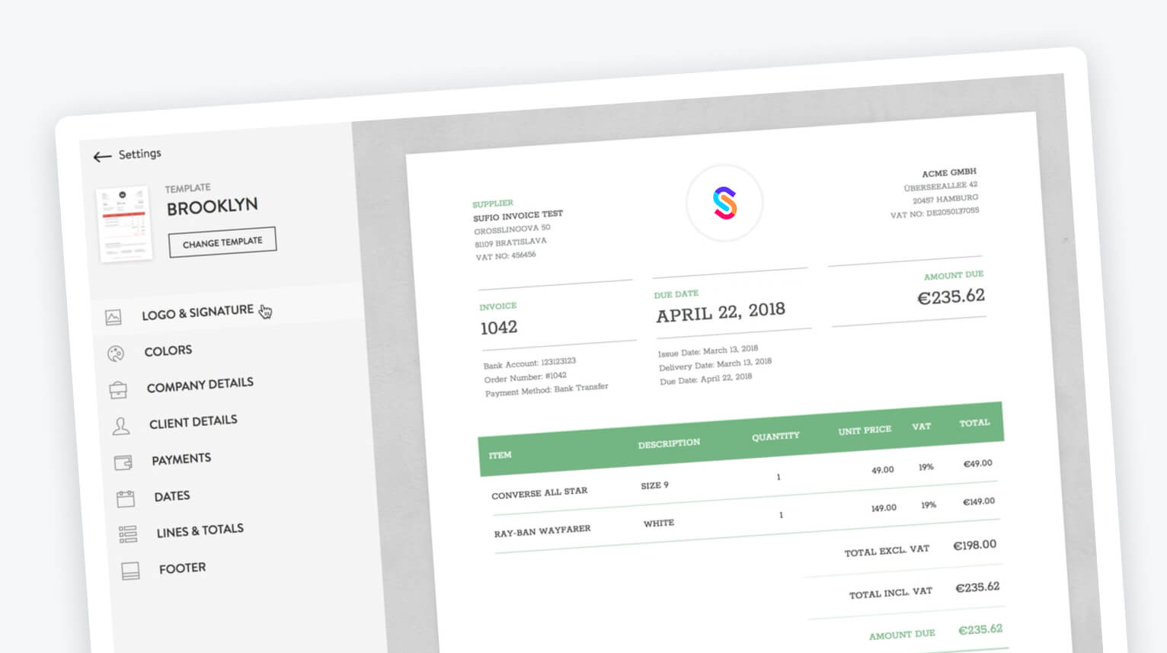1167x653 pixels.
Task: Click the green invoice table header bar
Action: (740, 440)
